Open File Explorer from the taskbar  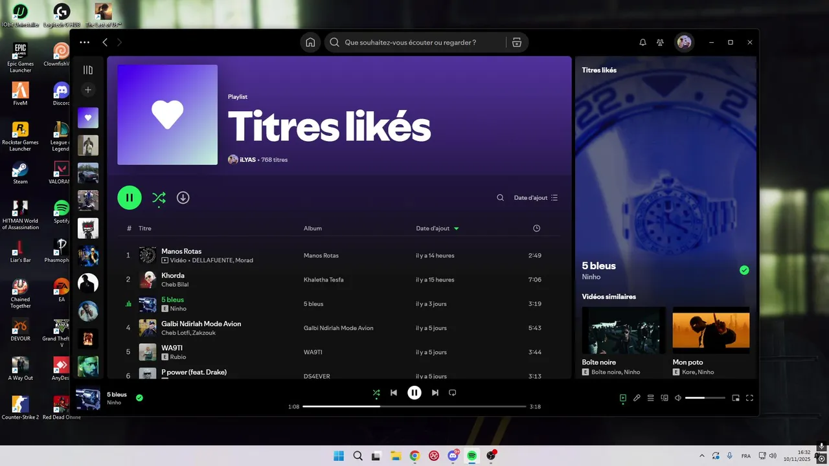pyautogui.click(x=396, y=456)
